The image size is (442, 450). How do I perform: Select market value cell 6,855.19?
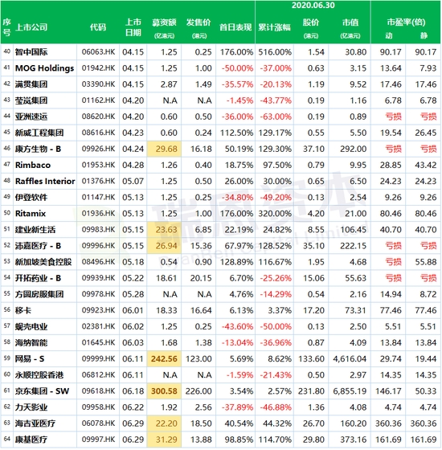click(350, 391)
